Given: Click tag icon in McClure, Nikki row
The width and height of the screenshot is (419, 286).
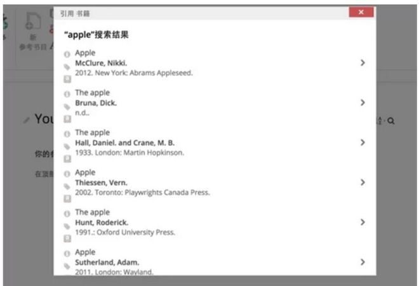Looking at the screenshot, I should (67, 67).
